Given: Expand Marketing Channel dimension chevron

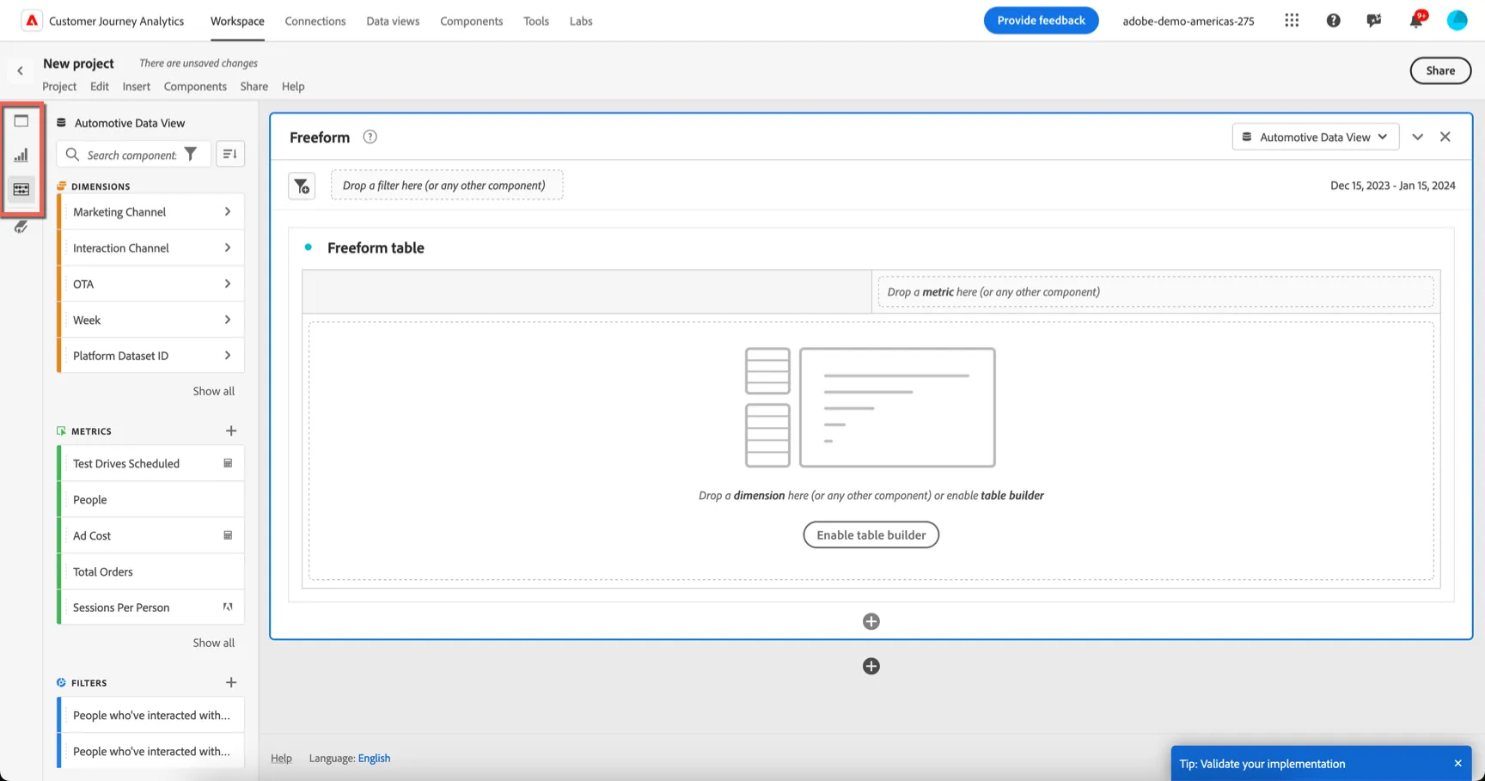Looking at the screenshot, I should 228,211.
